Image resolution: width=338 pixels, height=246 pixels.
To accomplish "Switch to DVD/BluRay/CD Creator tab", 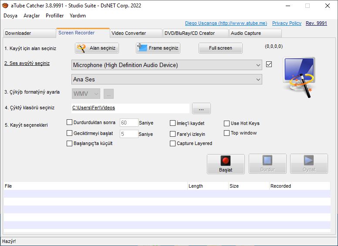I will tap(196, 33).
